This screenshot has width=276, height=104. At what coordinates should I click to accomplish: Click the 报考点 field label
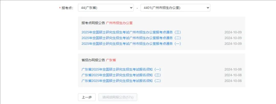[67, 8]
